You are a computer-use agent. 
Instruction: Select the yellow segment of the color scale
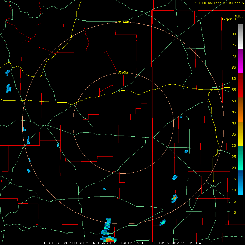click(x=240, y=134)
